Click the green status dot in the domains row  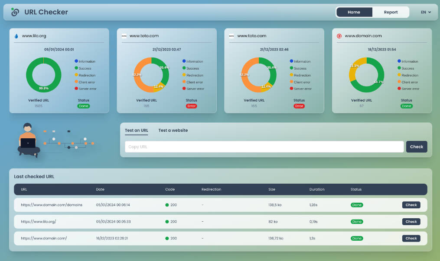tap(167, 205)
